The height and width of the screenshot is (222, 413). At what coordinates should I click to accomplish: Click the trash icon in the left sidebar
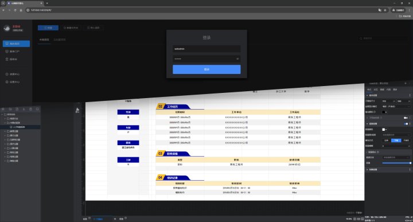point(7,59)
